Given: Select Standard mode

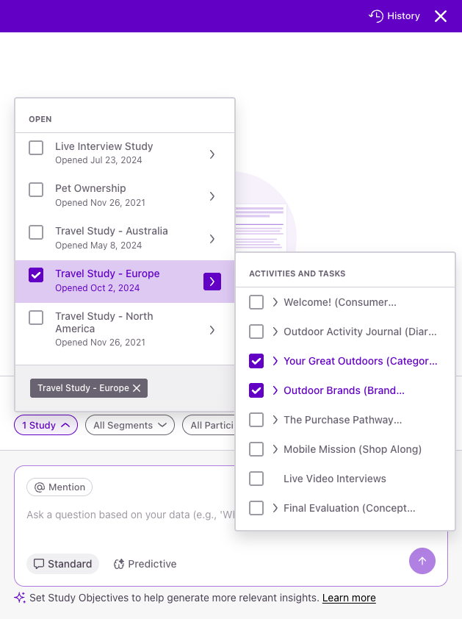Looking at the screenshot, I should [x=62, y=564].
